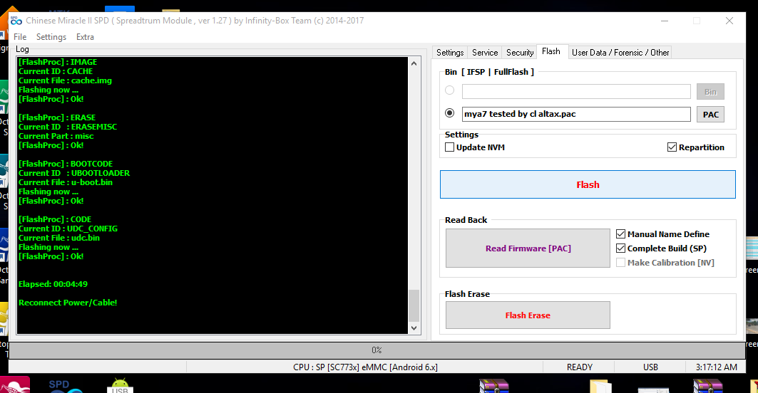Click the CPU status bar entry
The image size is (758, 393).
(365, 367)
